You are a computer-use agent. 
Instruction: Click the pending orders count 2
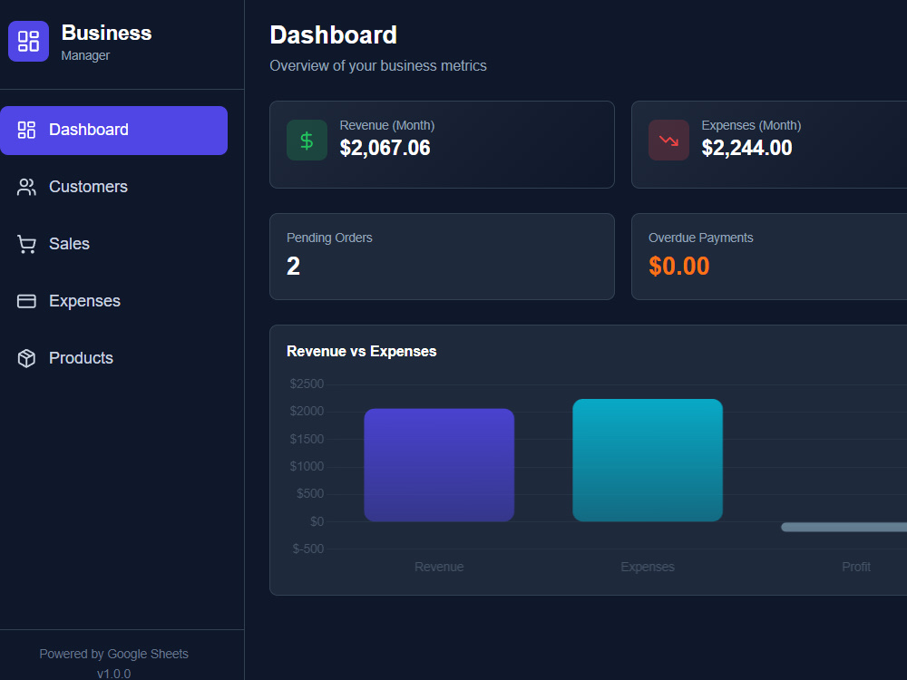click(293, 266)
